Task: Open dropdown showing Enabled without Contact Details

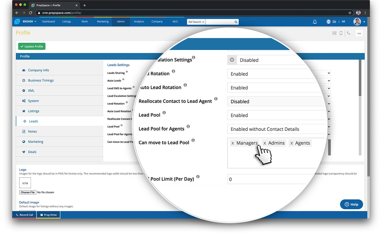Action: tap(277, 129)
